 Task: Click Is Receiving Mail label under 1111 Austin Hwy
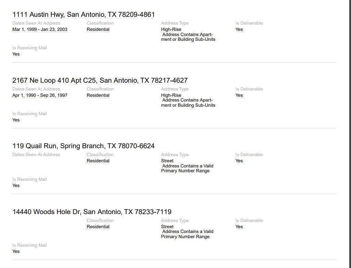click(x=30, y=48)
